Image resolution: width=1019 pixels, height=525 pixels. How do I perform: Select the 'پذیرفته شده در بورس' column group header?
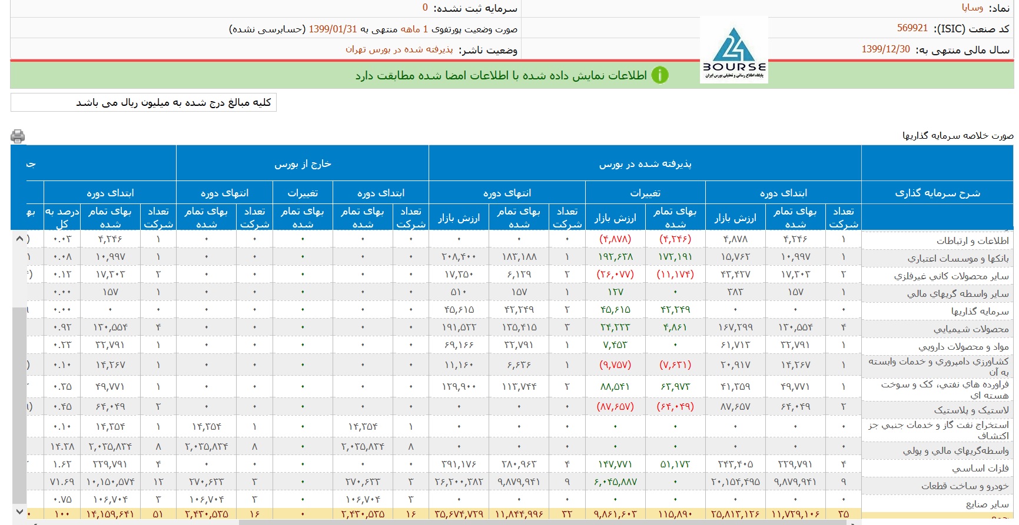click(x=645, y=164)
